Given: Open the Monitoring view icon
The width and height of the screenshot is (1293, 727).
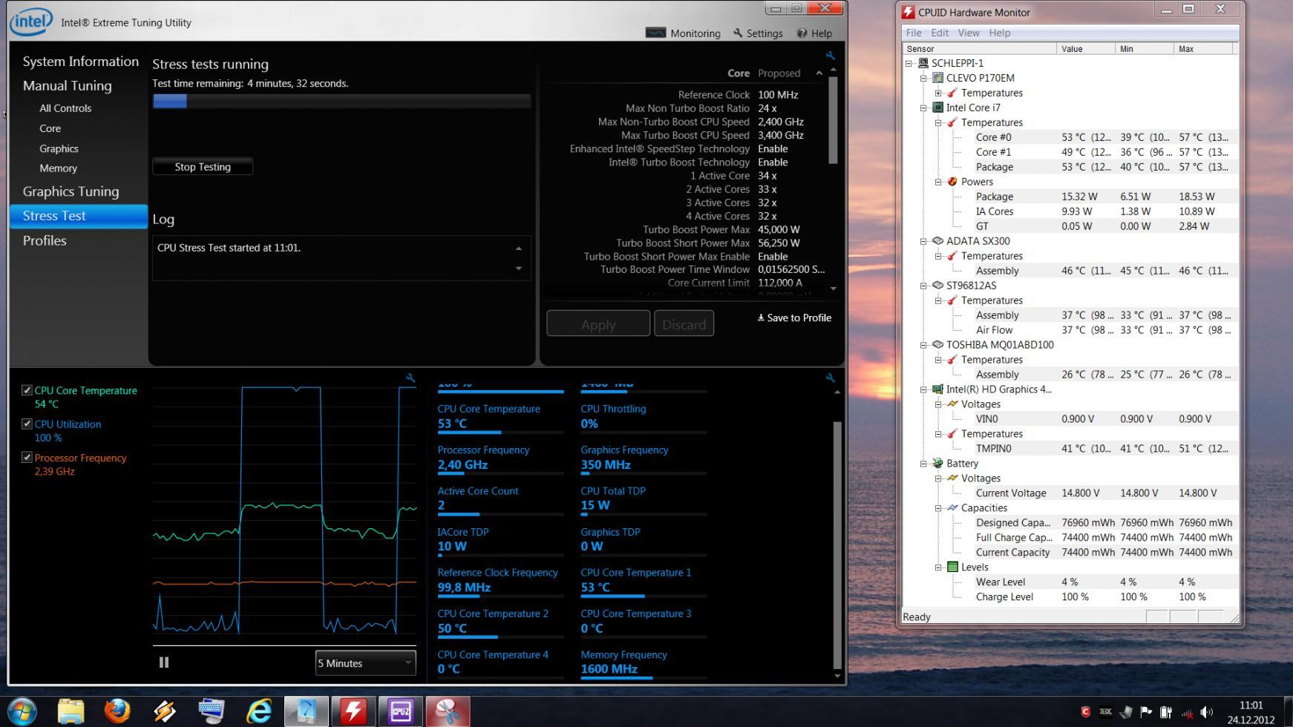Looking at the screenshot, I should click(x=655, y=33).
